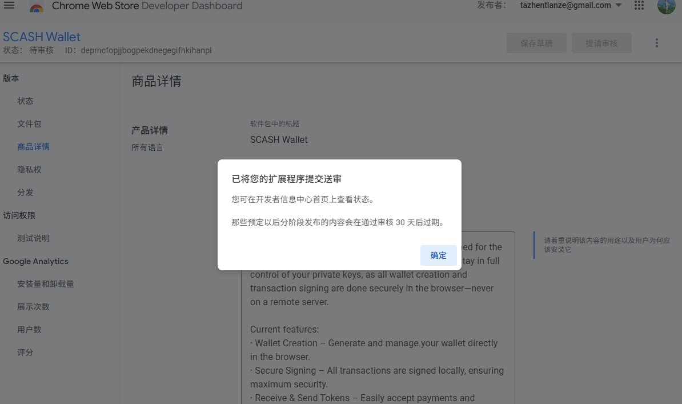Viewport: 682px width, 404px height.
Task: Open 评分 in the sidebar
Action: click(25, 352)
